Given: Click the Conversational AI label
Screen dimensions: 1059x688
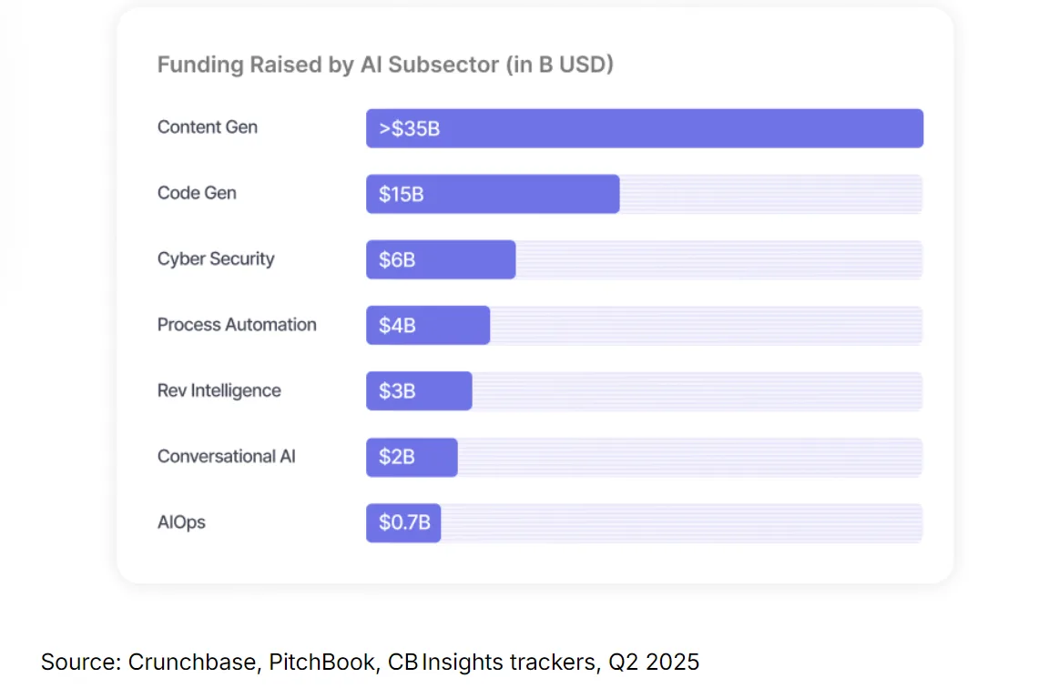Looking at the screenshot, I should click(226, 457).
